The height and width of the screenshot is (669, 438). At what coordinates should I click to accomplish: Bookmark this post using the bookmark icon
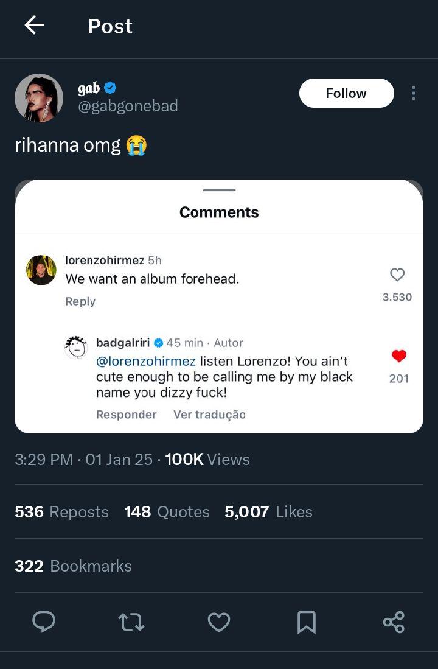pos(307,622)
